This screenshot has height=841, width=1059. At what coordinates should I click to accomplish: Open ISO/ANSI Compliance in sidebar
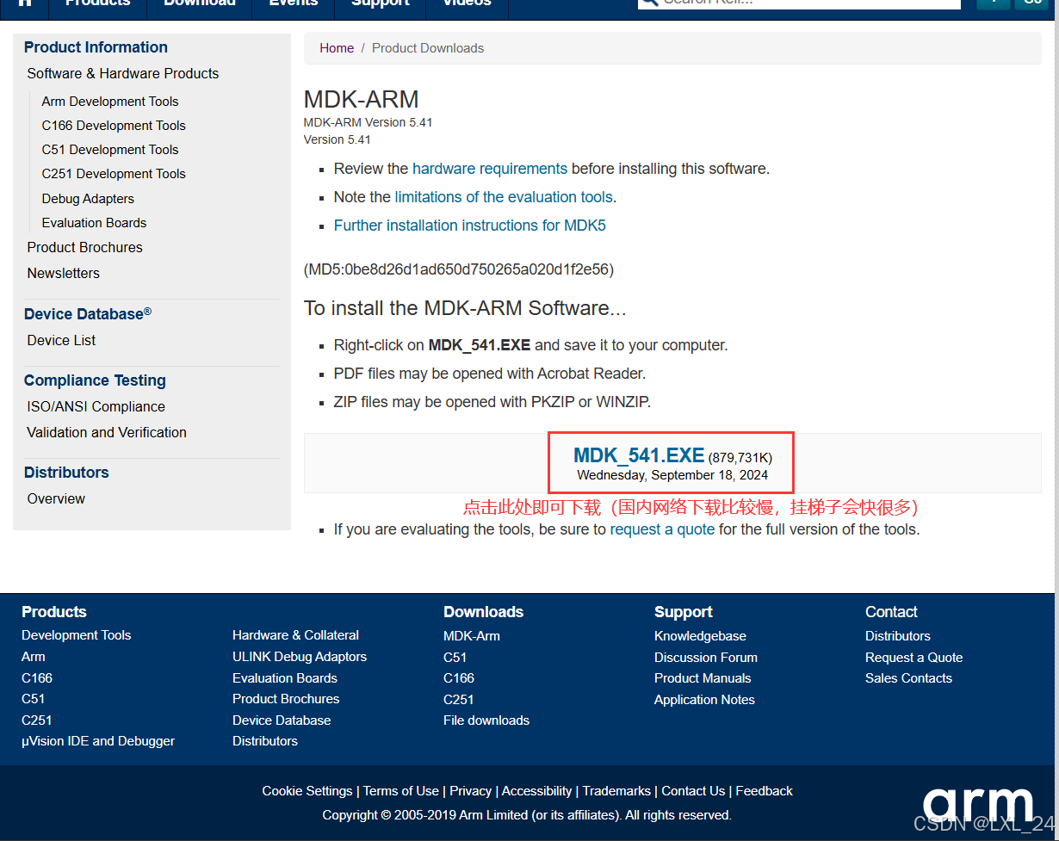[96, 406]
